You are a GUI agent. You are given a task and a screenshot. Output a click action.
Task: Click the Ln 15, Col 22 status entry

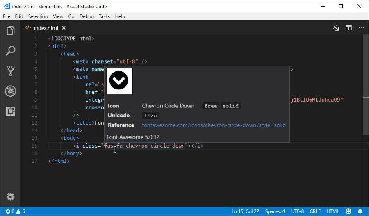[x=245, y=211]
